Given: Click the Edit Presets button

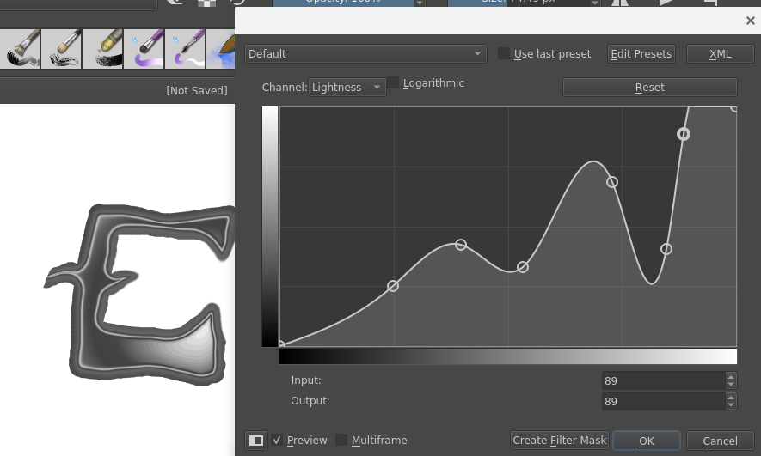Looking at the screenshot, I should point(641,54).
